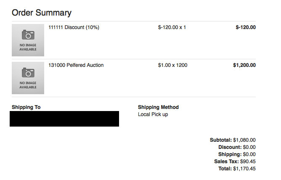Click the Pelfered Auction no-image thumbnail
Image resolution: width=281 pixels, height=180 pixels.
pyautogui.click(x=28, y=78)
